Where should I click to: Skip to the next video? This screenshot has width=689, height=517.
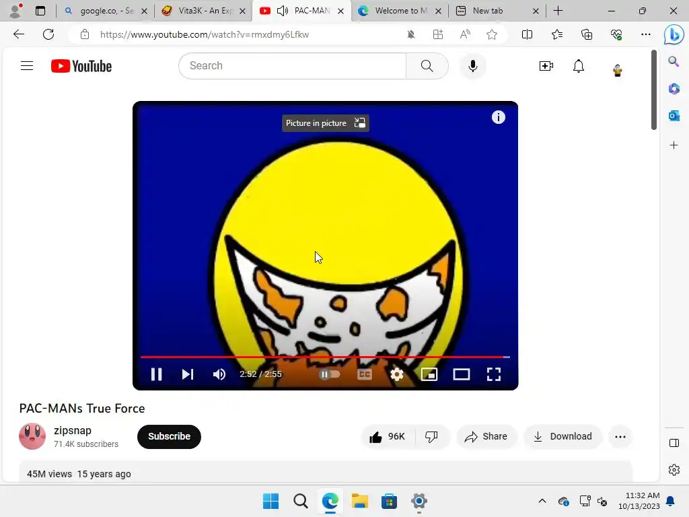tap(188, 374)
